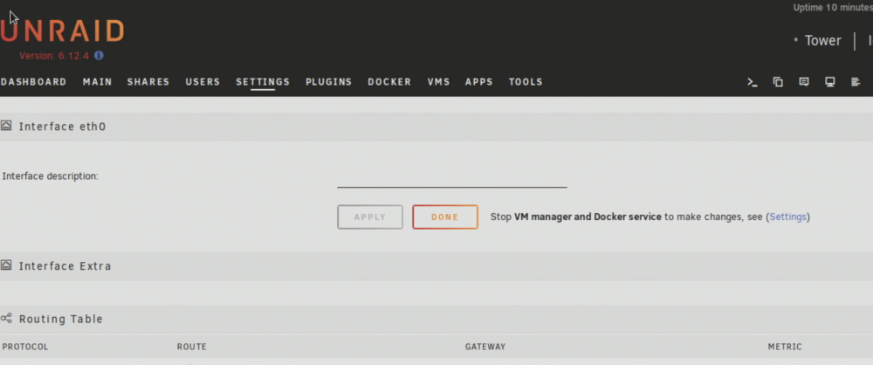The height and width of the screenshot is (365, 873).
Task: Switch to the Apps tab
Action: (478, 82)
